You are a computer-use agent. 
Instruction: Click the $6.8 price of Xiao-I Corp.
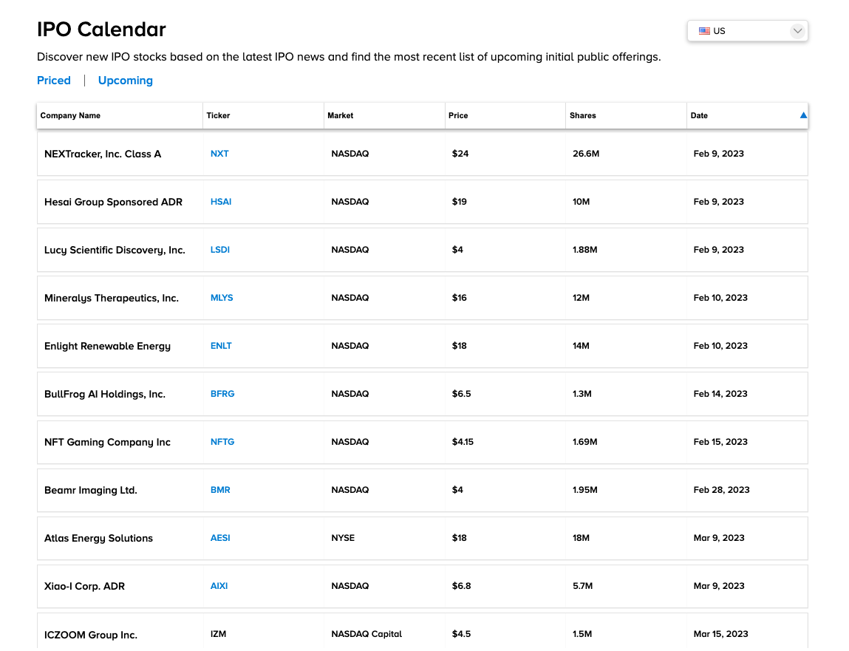click(x=461, y=586)
